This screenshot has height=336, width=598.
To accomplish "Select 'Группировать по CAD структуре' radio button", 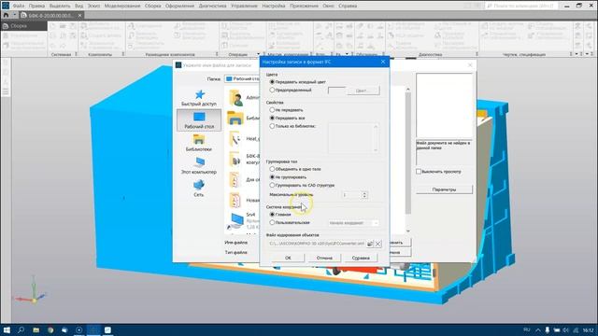I will click(272, 185).
